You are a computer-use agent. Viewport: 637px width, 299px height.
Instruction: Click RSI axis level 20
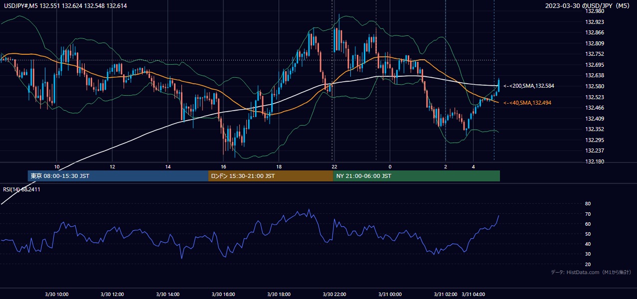point(588,264)
